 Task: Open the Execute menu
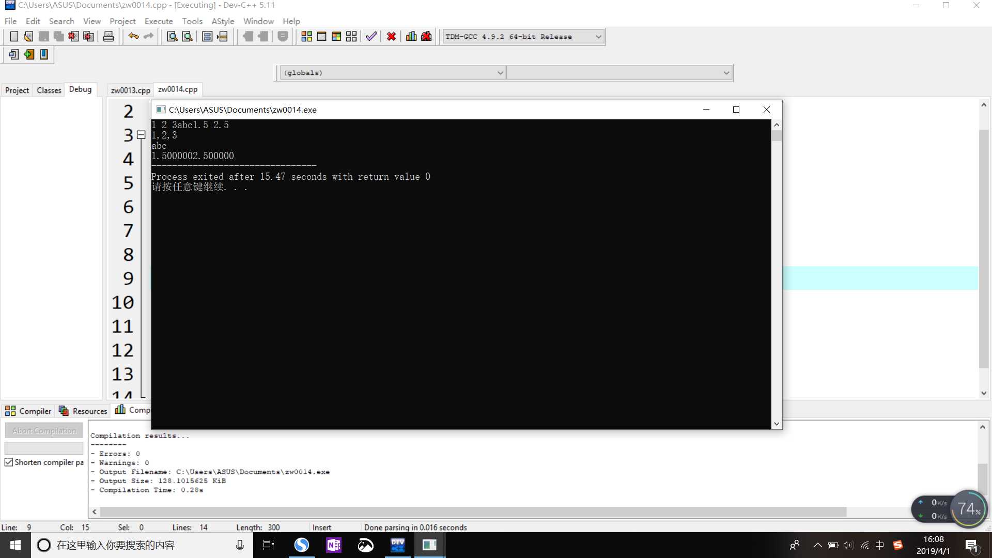click(x=158, y=21)
